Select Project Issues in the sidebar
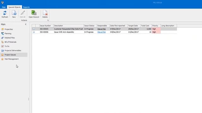202x113 pixels. coord(14,55)
